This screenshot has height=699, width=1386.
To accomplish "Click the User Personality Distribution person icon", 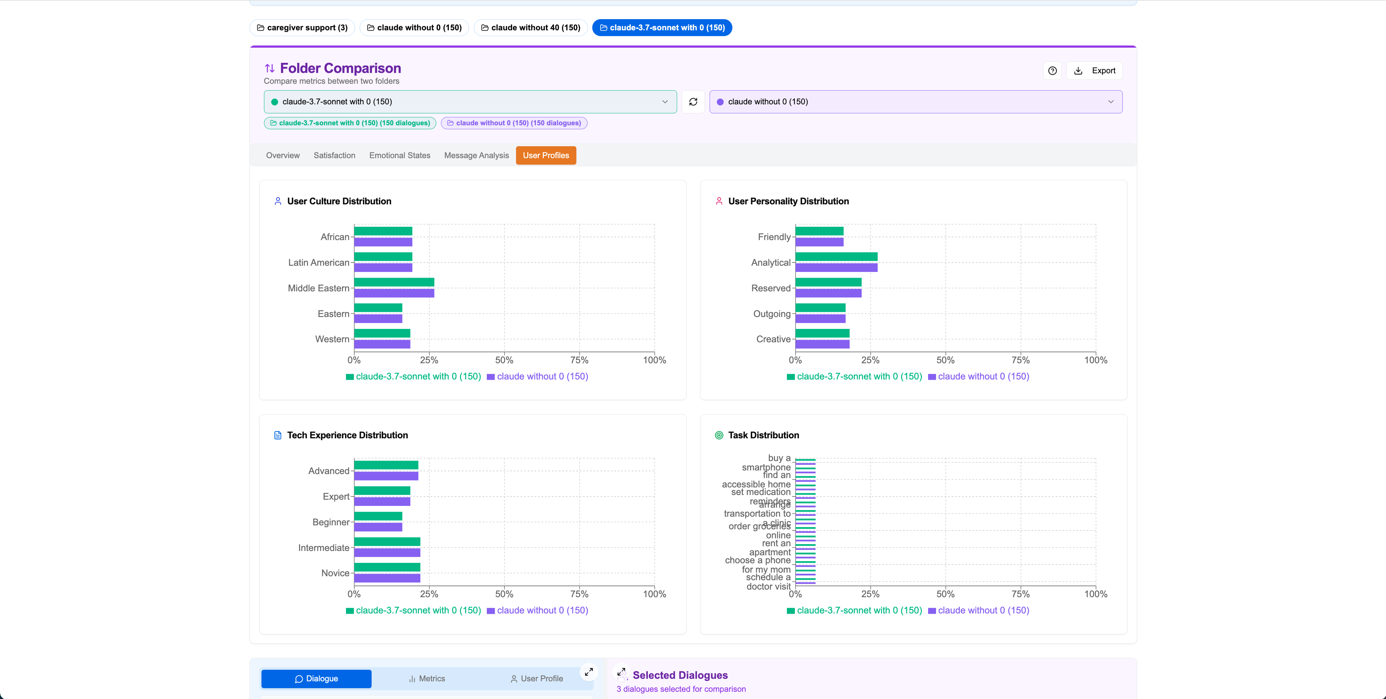I will click(719, 201).
